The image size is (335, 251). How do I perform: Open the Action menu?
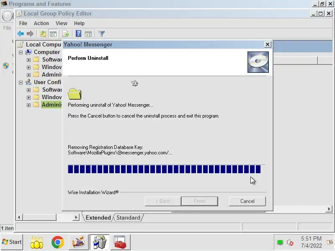(41, 23)
